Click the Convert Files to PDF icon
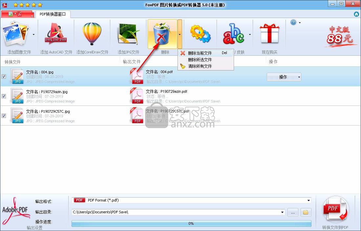The height and width of the screenshot is (231, 361). point(335,210)
